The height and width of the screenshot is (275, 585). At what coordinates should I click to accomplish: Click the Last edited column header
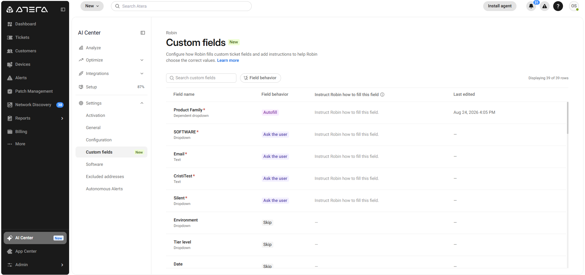coord(464,94)
